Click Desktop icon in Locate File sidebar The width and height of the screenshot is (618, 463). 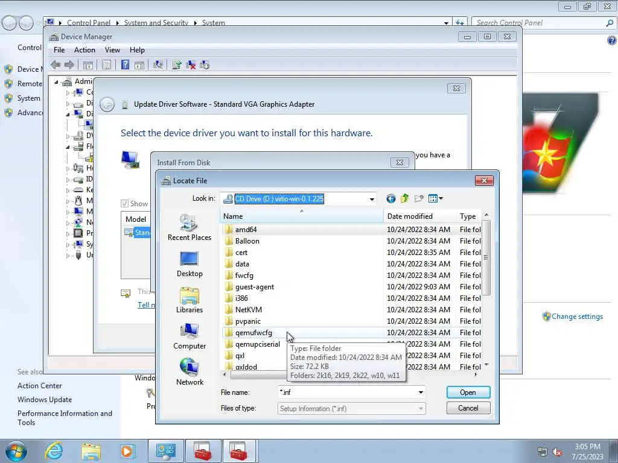[189, 264]
